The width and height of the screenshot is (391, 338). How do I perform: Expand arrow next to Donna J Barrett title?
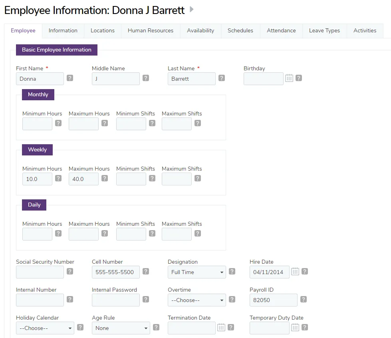click(x=192, y=10)
